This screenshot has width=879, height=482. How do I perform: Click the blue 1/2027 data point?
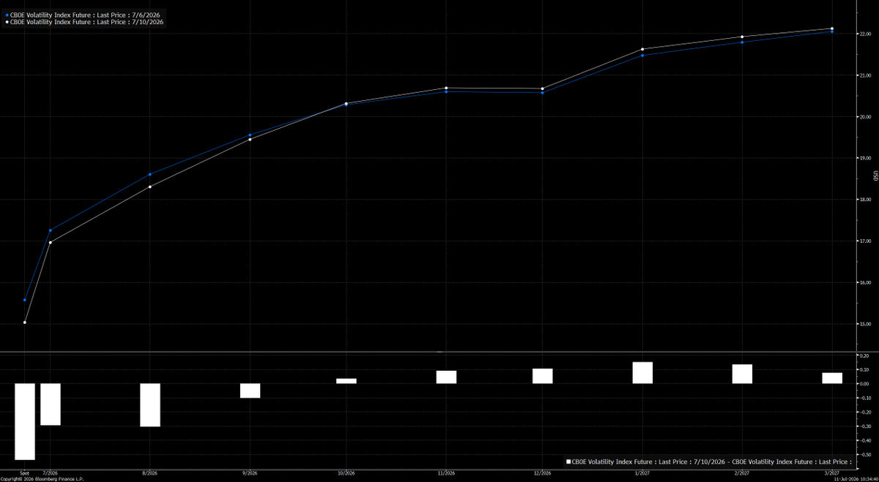click(642, 56)
